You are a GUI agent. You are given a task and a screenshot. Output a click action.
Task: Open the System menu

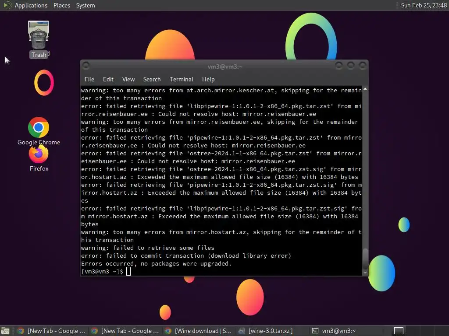[x=86, y=5]
